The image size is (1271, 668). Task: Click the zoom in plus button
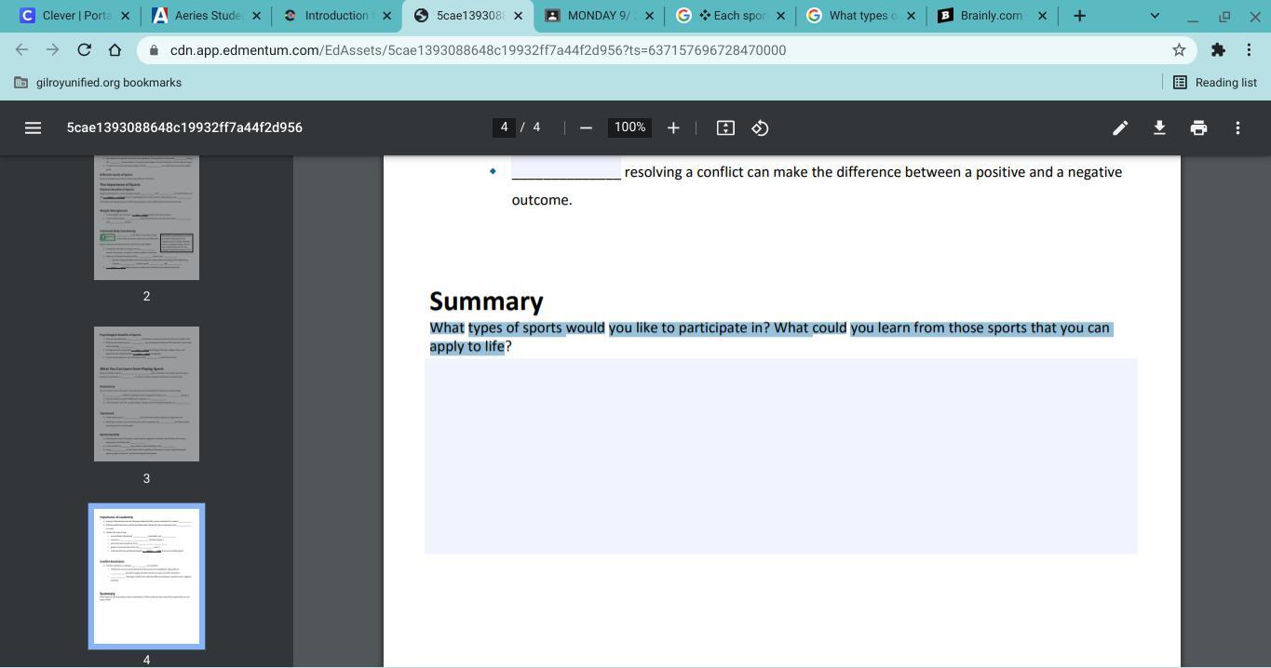[x=673, y=127]
